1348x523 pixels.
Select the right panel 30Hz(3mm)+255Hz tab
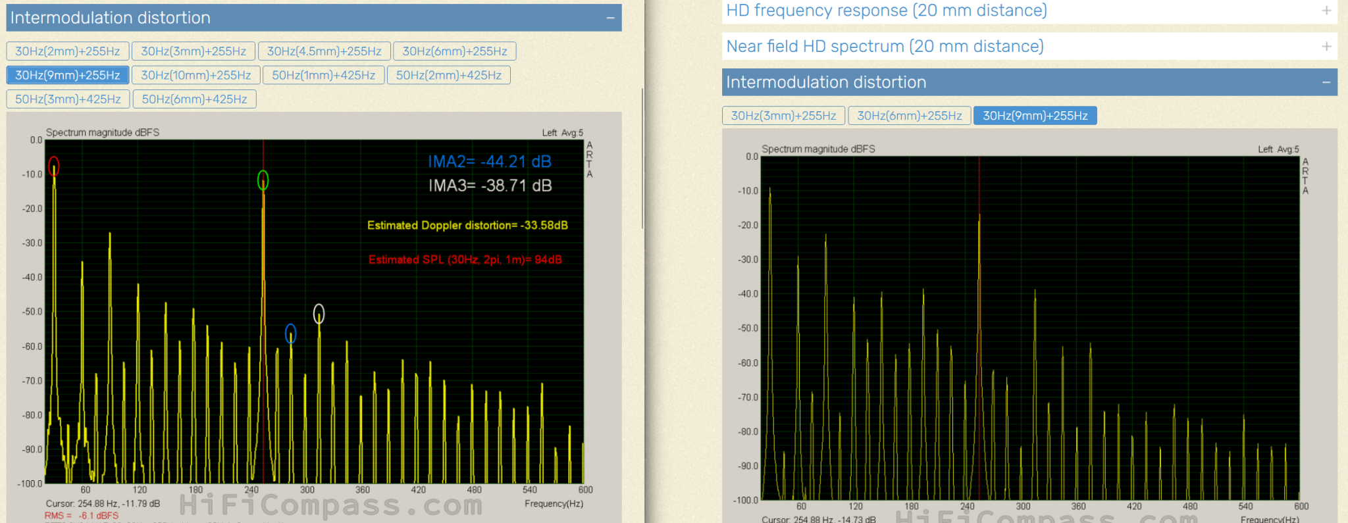tap(783, 116)
